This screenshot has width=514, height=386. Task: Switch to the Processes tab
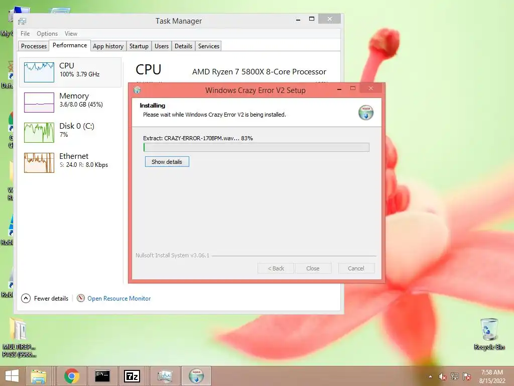34,46
